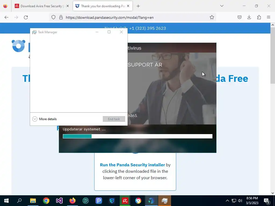This screenshot has height=206, width=275.
Task: Open Windows taskbar search
Action: (19, 201)
